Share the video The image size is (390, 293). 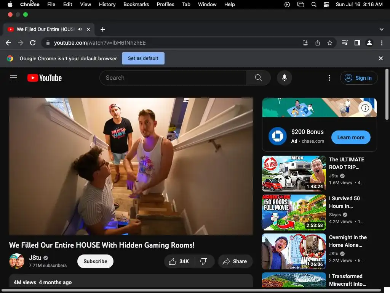pyautogui.click(x=235, y=261)
